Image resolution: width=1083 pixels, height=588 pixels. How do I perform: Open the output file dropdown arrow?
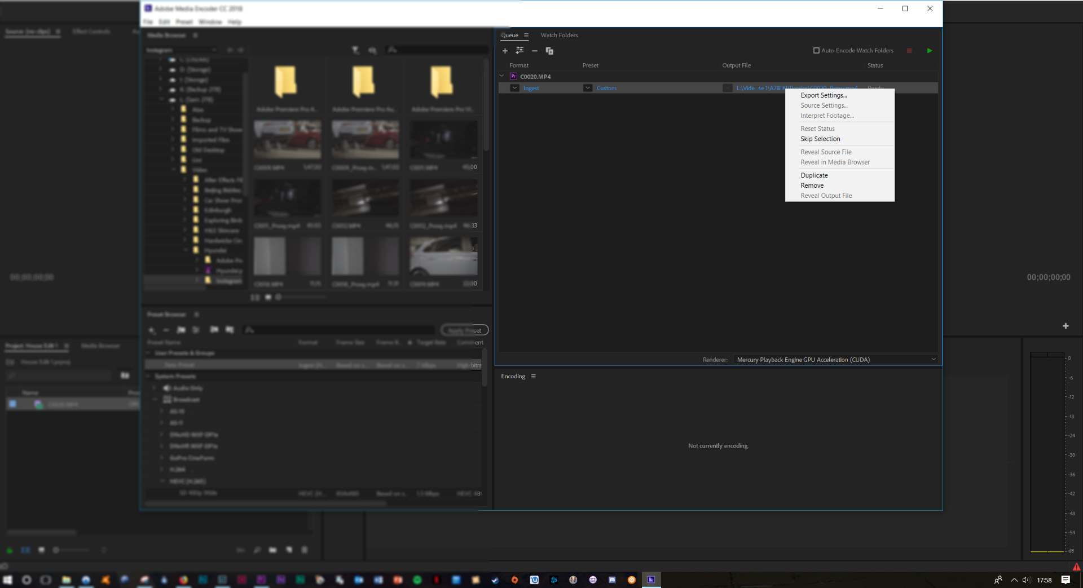point(727,88)
